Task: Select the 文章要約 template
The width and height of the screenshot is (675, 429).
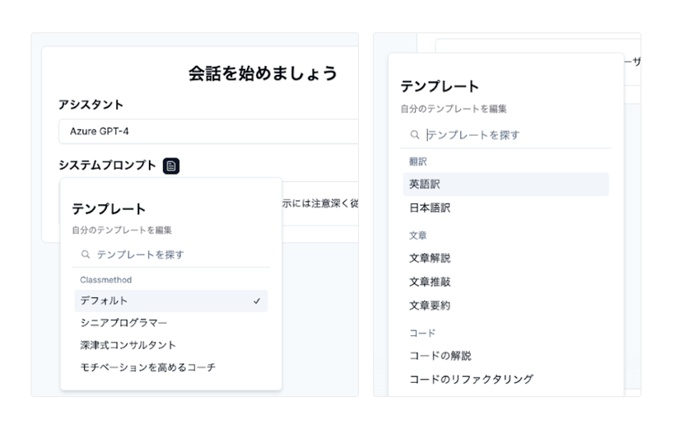Action: click(x=430, y=305)
